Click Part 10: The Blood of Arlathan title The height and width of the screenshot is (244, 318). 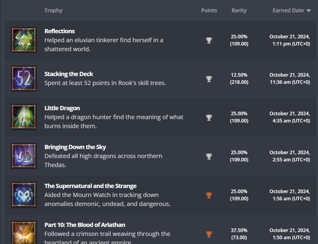tap(85, 225)
